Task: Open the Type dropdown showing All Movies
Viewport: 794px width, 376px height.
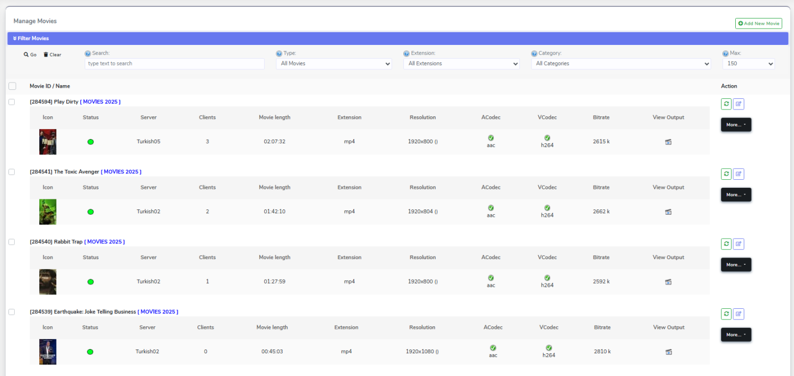Action: (x=333, y=63)
